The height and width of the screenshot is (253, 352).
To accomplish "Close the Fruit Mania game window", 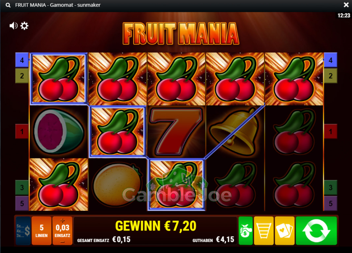I will pos(346,5).
